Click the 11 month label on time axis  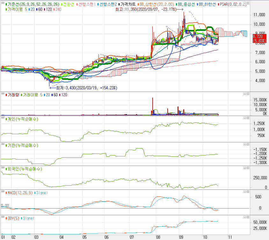[230, 237]
